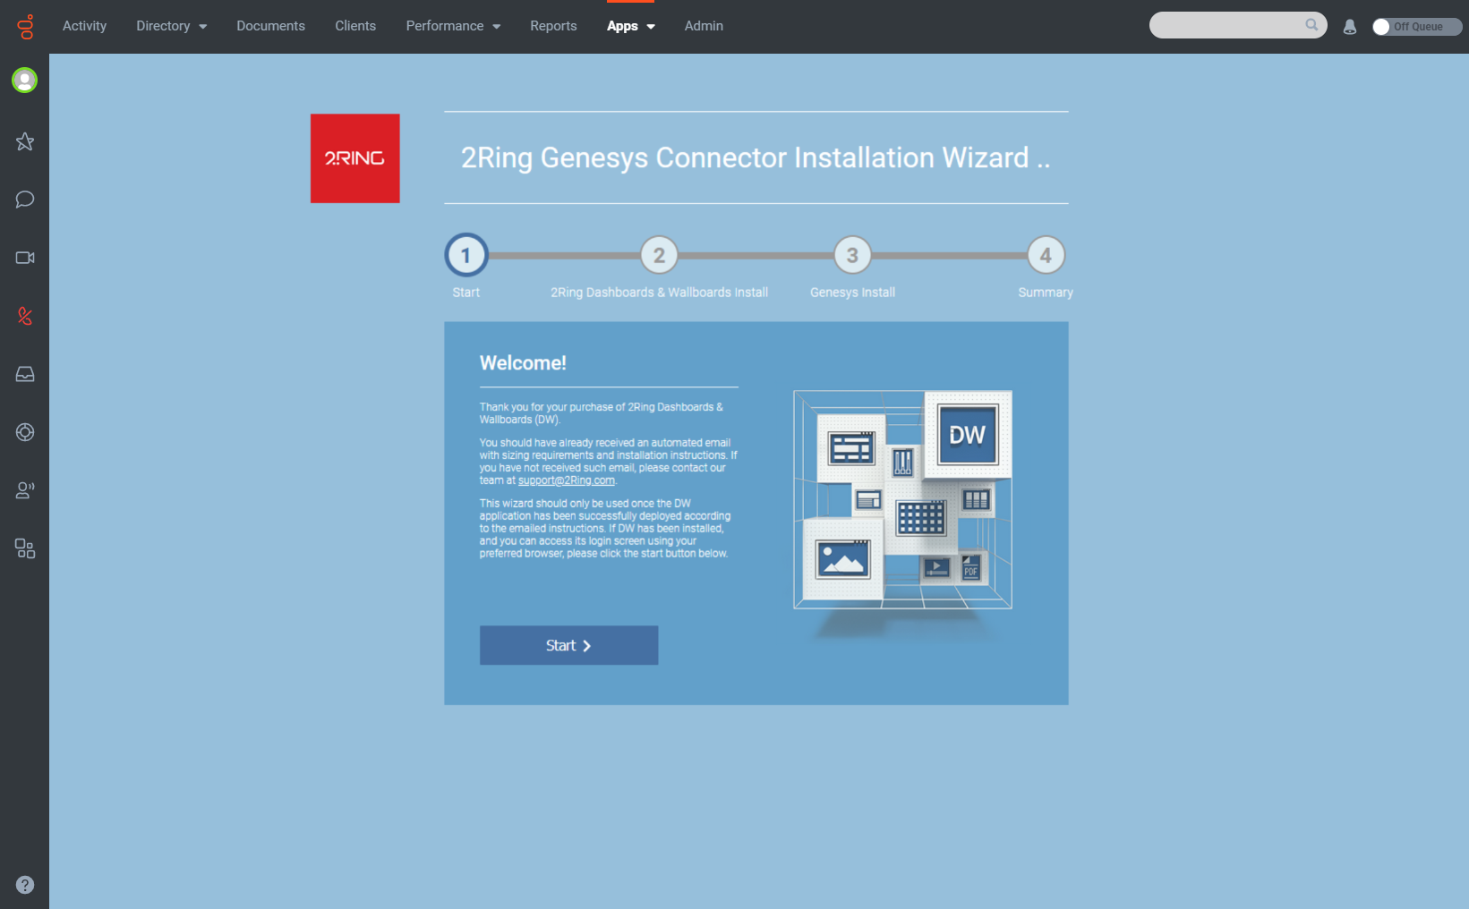Screen dimensions: 1469x909
Task: Open the active Calls phone icon
Action: pyautogui.click(x=24, y=316)
